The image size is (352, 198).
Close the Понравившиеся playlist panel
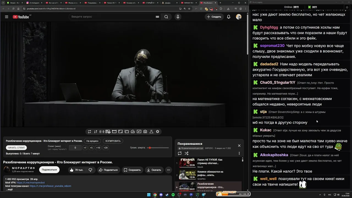click(x=239, y=145)
